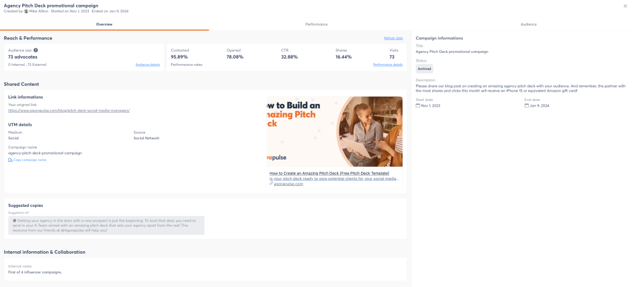
Task: Click the 'UTM details' heading
Action: tap(20, 124)
